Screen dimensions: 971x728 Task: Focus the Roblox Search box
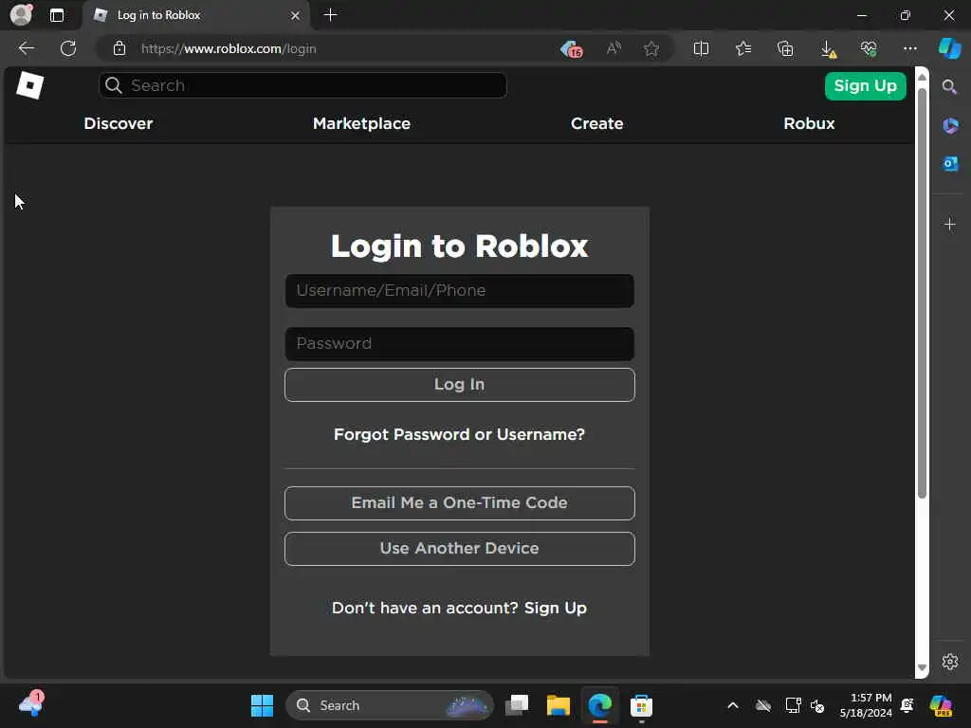[x=302, y=85]
